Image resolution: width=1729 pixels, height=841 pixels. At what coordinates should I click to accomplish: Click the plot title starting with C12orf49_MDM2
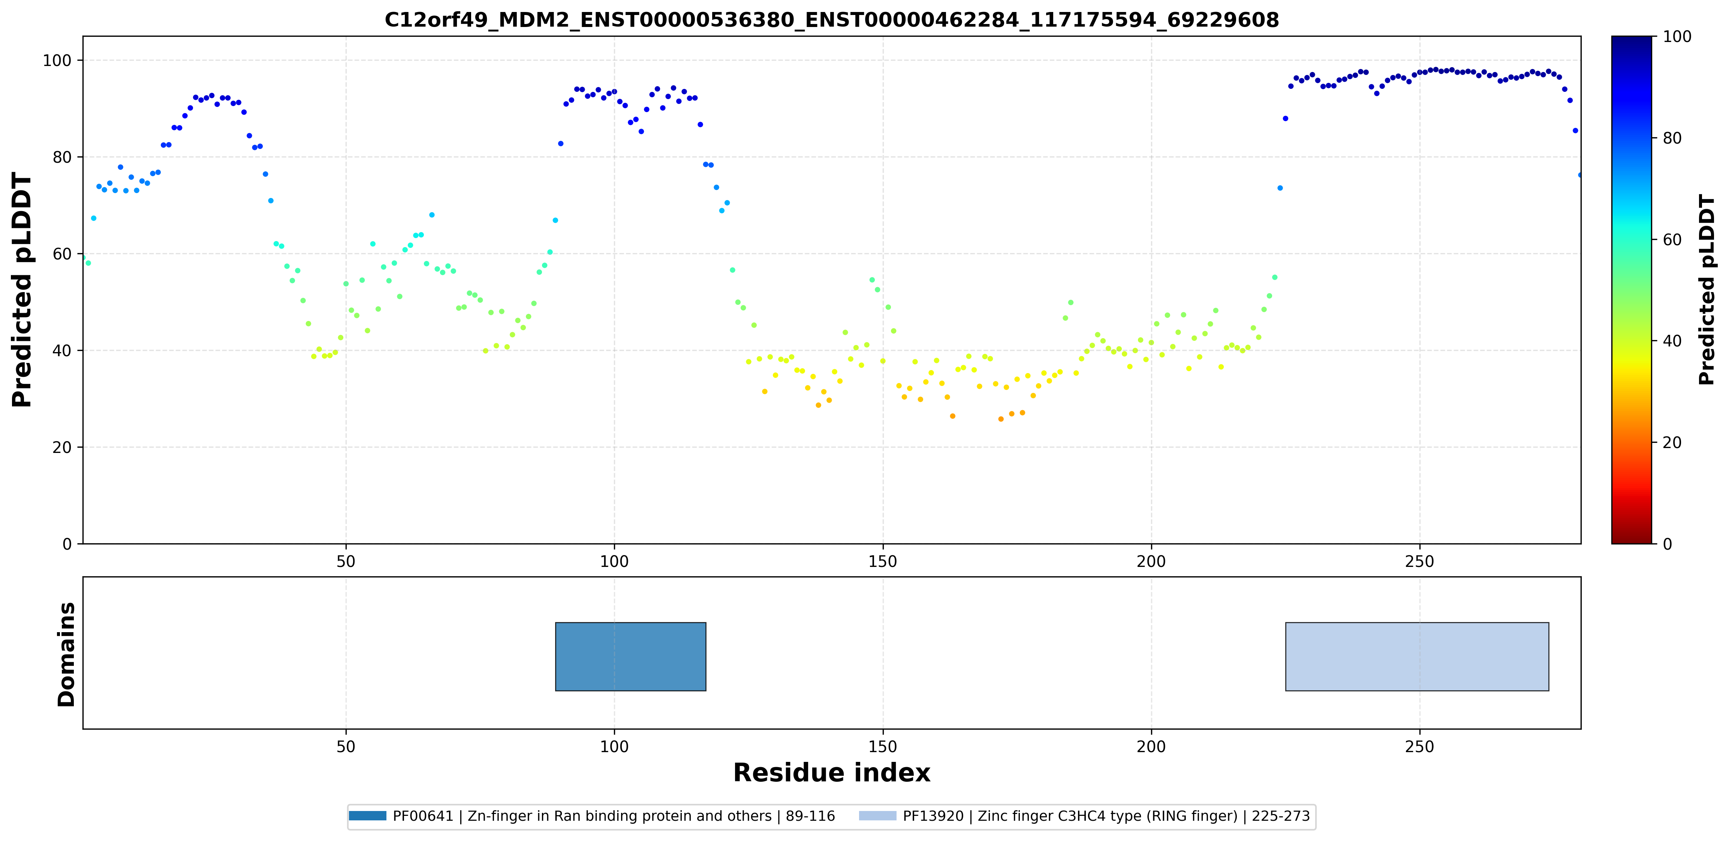(832, 20)
